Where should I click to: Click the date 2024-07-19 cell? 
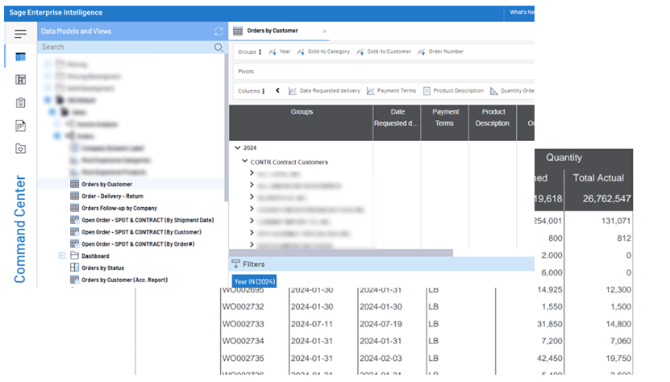381,324
